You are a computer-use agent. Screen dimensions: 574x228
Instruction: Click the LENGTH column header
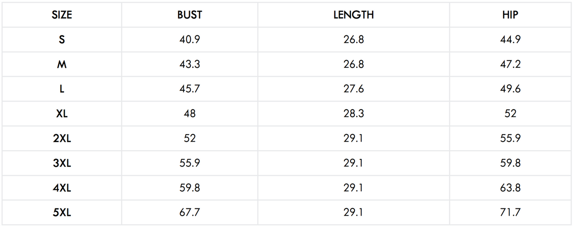[x=353, y=15]
